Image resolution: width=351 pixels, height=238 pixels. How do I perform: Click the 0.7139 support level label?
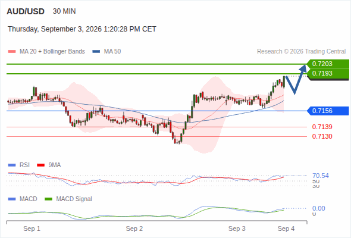pos(322,127)
